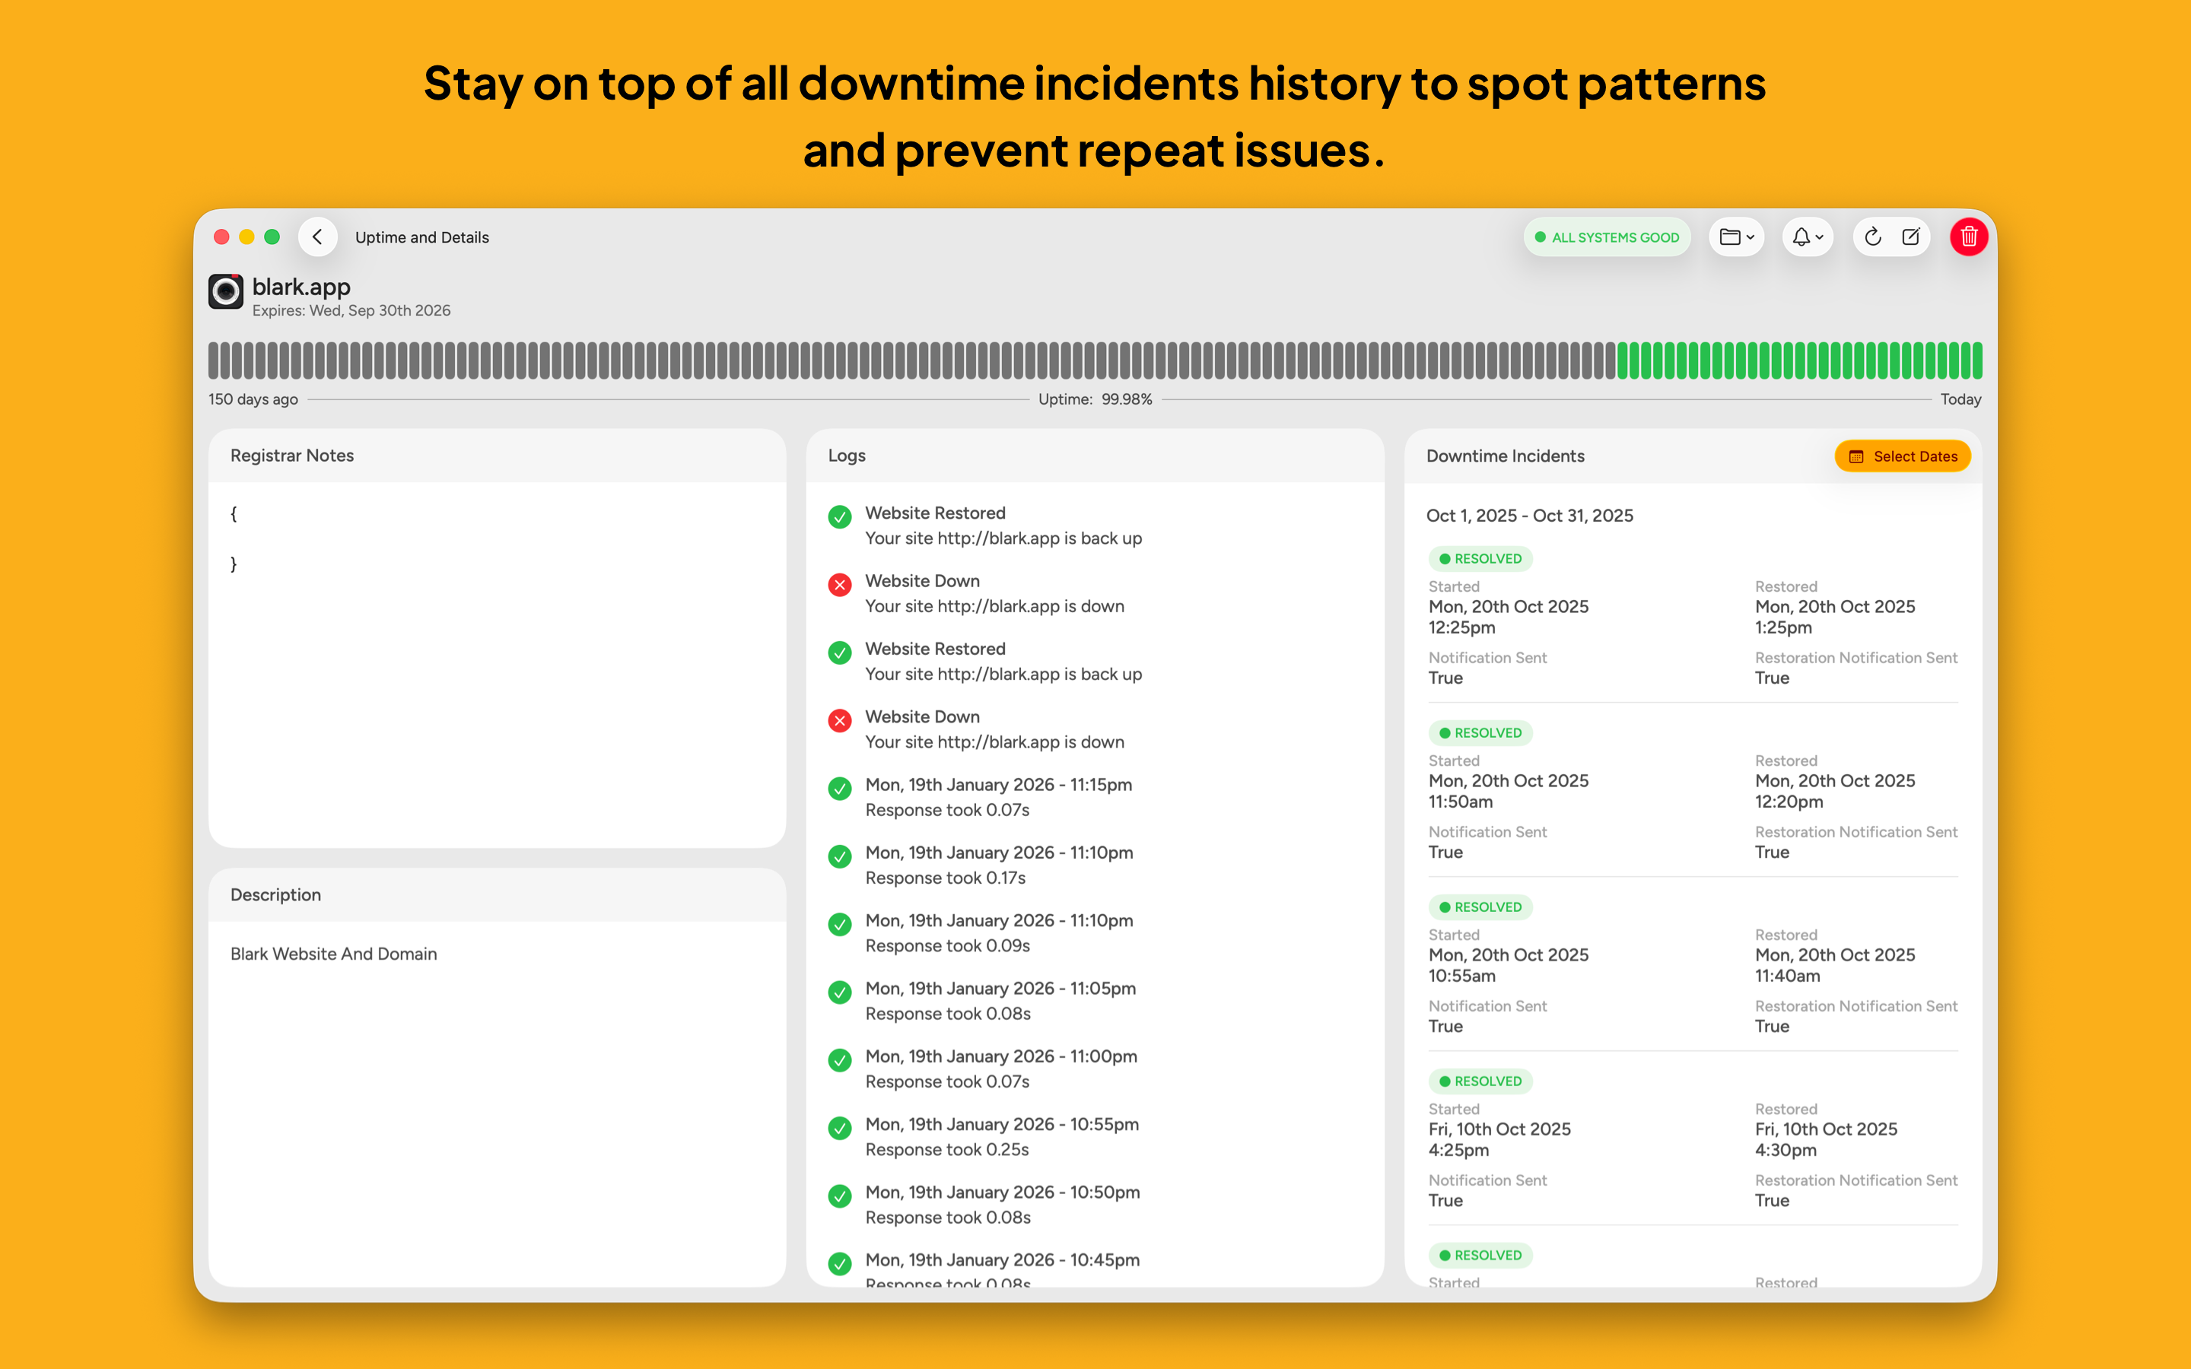Viewport: 2191px width, 1369px height.
Task: Click the first Website Restored green check icon
Action: [840, 516]
